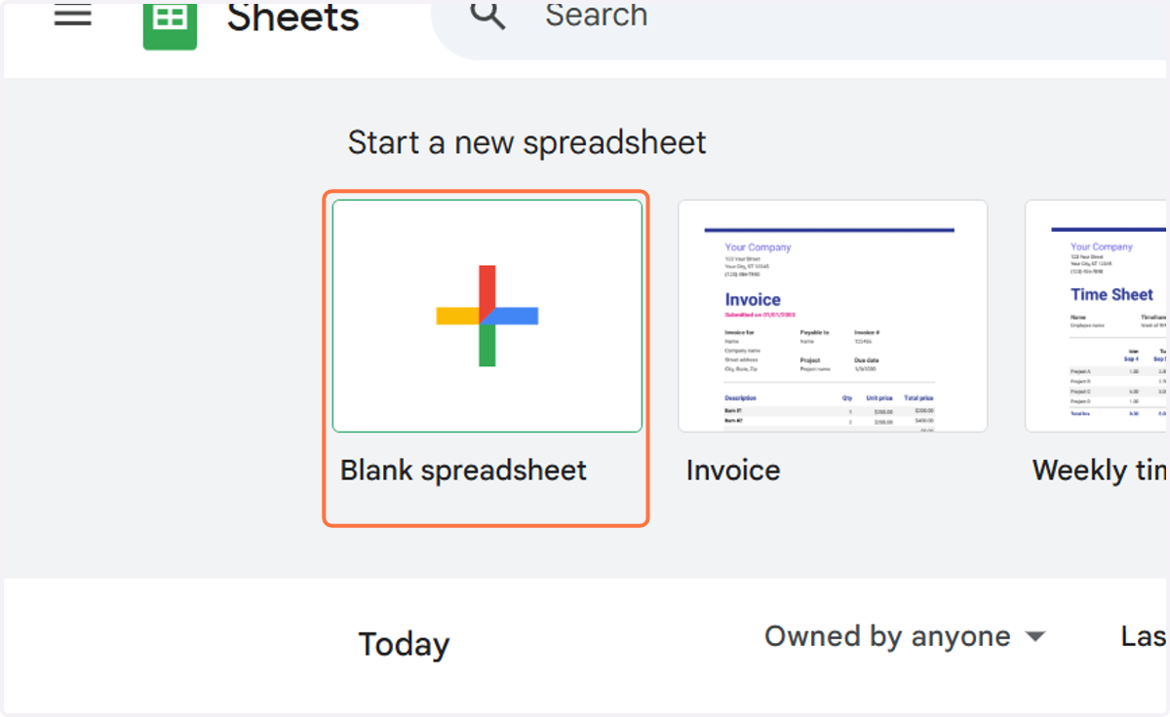Viewport: 1170px width, 717px height.
Task: Click the search magnifier icon
Action: point(487,14)
